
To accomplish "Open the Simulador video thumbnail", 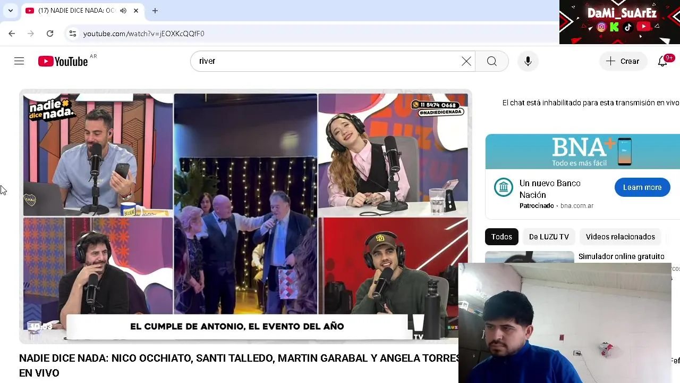I will (x=529, y=257).
